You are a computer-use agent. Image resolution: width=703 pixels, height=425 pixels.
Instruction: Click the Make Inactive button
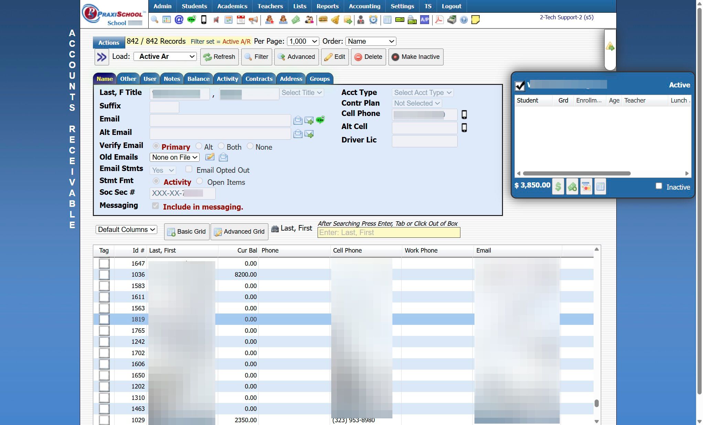[x=416, y=57]
